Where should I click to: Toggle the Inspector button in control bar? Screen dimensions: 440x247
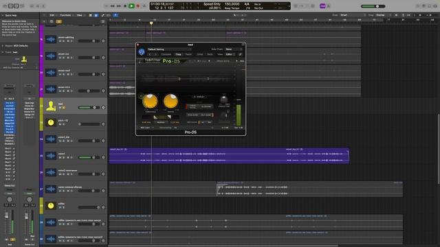11,6
